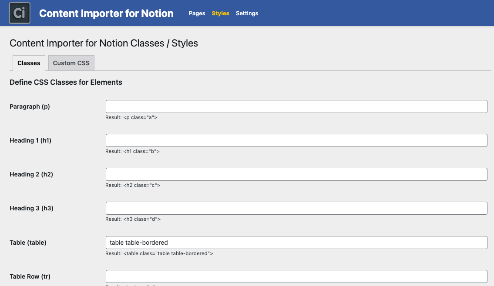The height and width of the screenshot is (286, 494).
Task: Focus the Paragraph (p) class input field
Action: pyautogui.click(x=296, y=106)
